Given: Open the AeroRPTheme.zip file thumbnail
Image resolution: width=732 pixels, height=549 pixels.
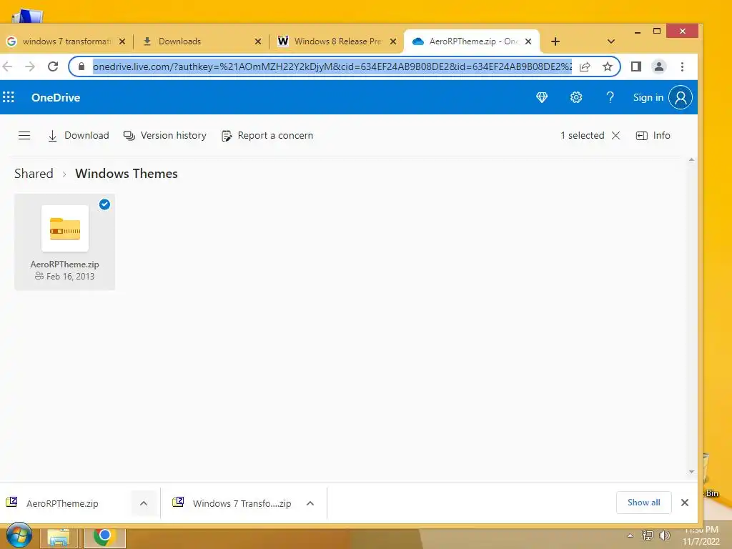Looking at the screenshot, I should tap(65, 228).
